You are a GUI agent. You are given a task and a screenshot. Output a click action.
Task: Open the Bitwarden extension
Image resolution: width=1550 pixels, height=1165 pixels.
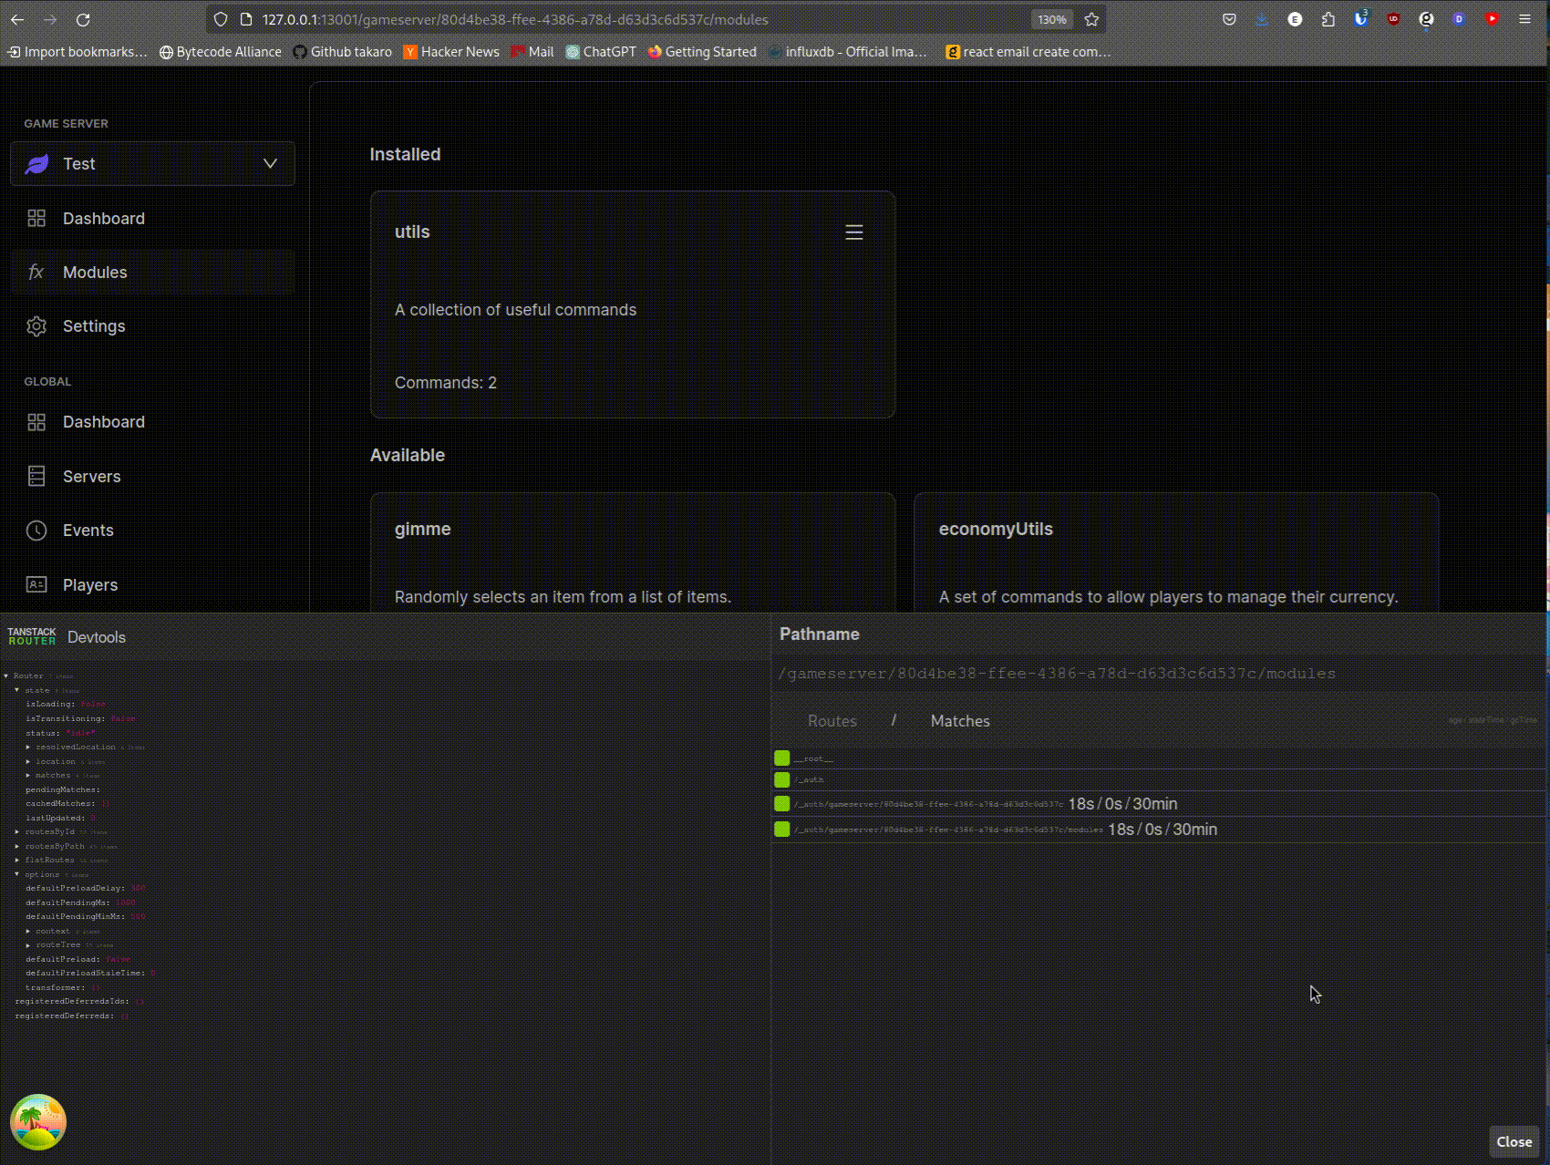pyautogui.click(x=1360, y=19)
